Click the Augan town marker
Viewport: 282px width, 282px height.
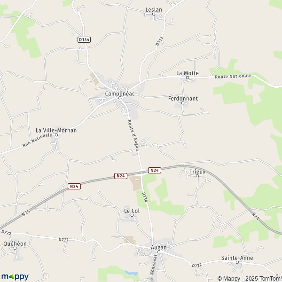coord(159,252)
